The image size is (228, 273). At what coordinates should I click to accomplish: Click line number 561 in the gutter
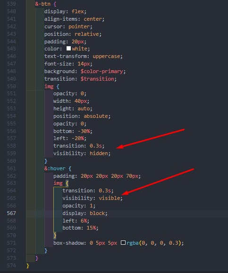click(11, 168)
